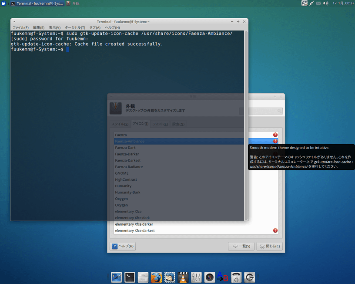The height and width of the screenshot is (284, 355).
Task: Switch to the Terminal taskbar button
Action: [x=37, y=3]
